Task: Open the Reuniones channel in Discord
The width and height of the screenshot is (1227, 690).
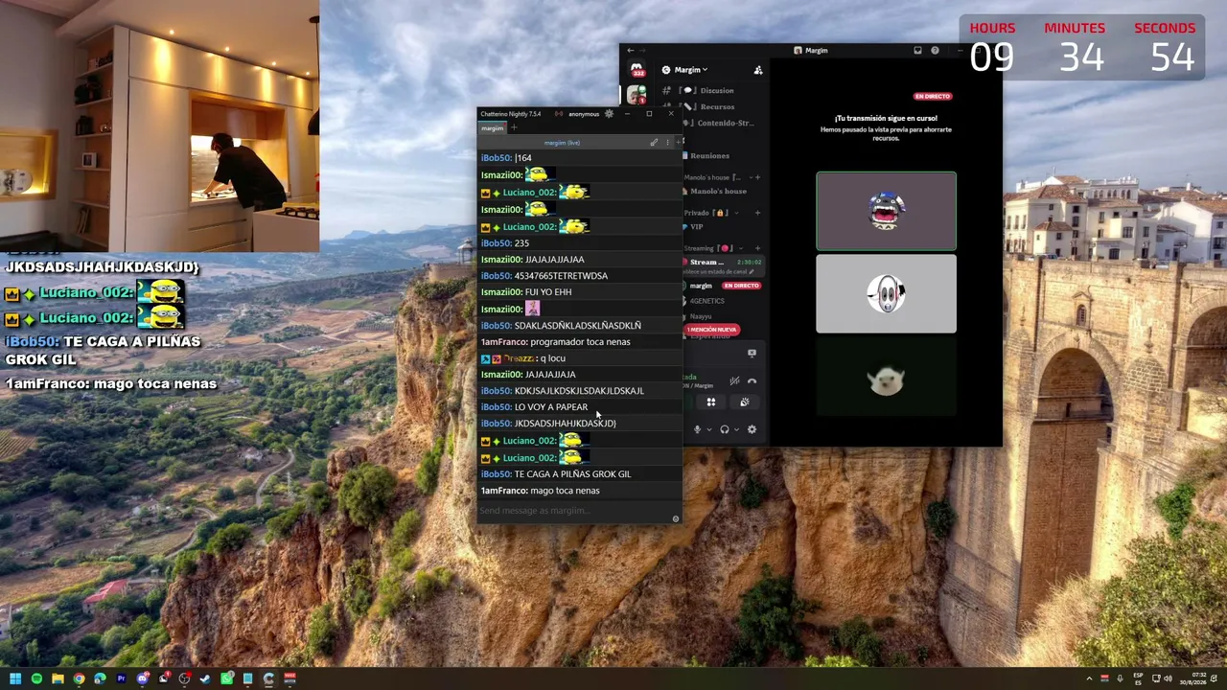Action: pos(709,156)
